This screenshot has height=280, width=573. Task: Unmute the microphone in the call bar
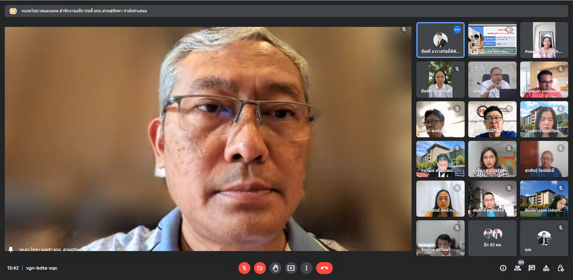pos(244,268)
